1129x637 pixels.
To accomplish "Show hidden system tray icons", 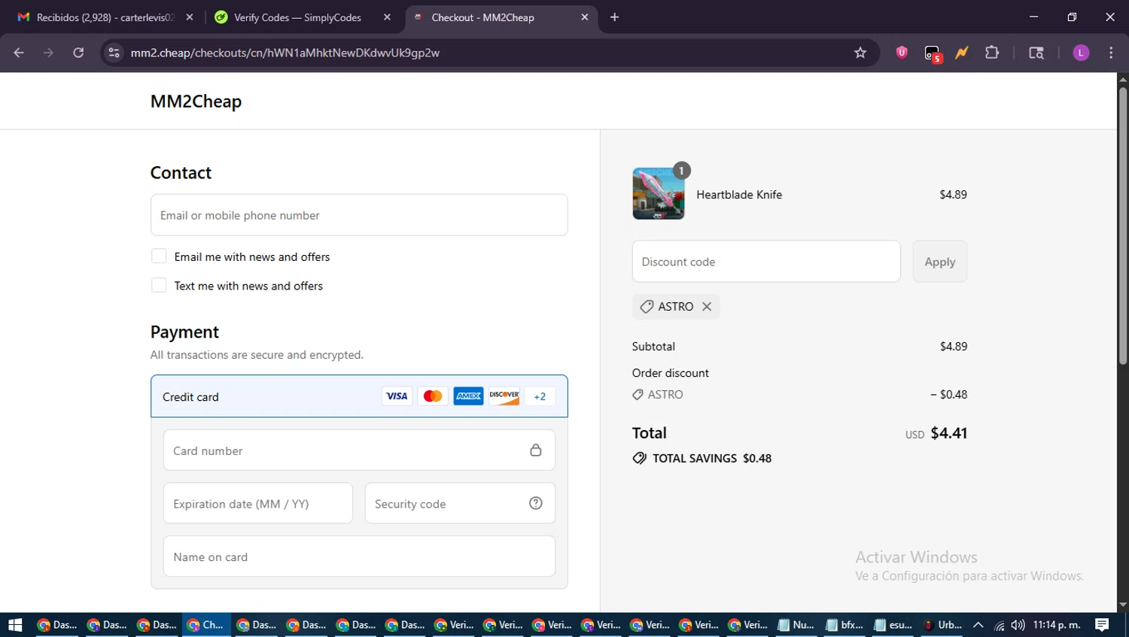I will 978,625.
